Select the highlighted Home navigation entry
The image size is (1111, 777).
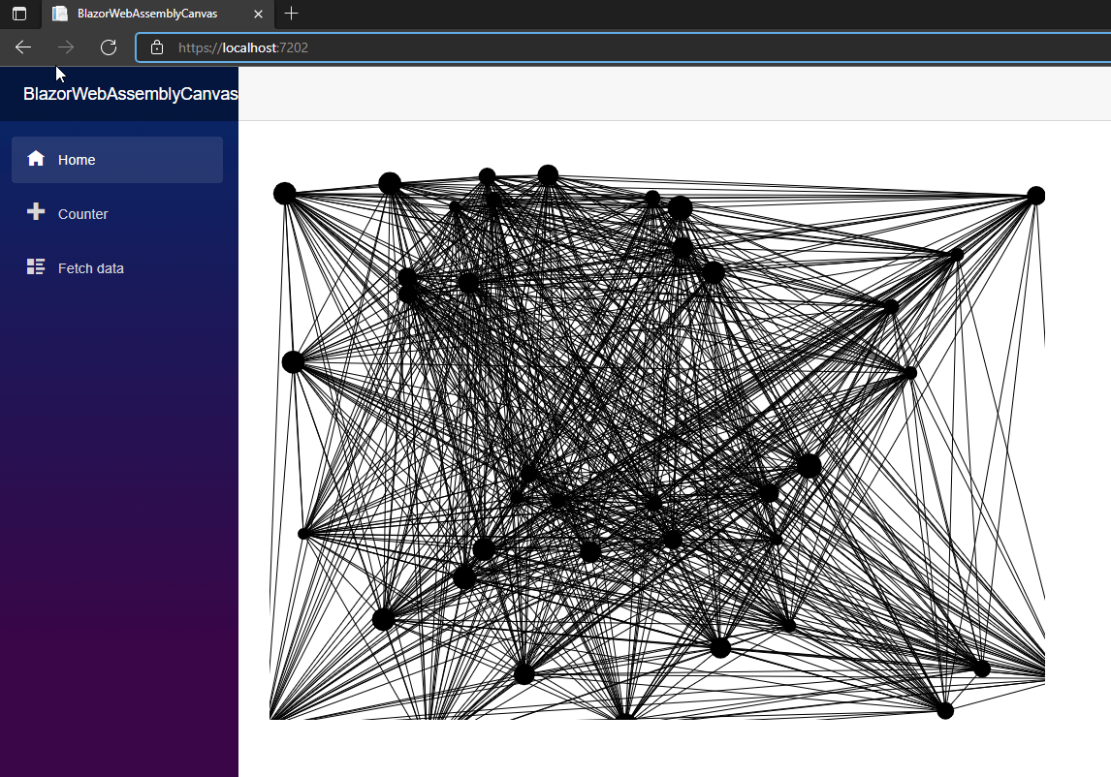pyautogui.click(x=76, y=159)
